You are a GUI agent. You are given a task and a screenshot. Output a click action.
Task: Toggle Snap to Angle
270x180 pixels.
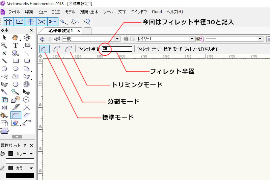30,22
